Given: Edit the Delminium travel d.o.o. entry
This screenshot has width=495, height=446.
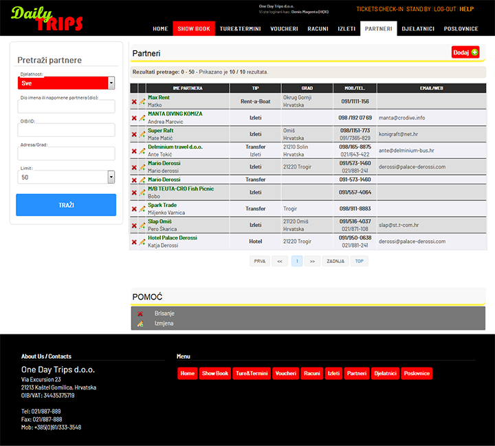Looking at the screenshot, I should tap(142, 151).
